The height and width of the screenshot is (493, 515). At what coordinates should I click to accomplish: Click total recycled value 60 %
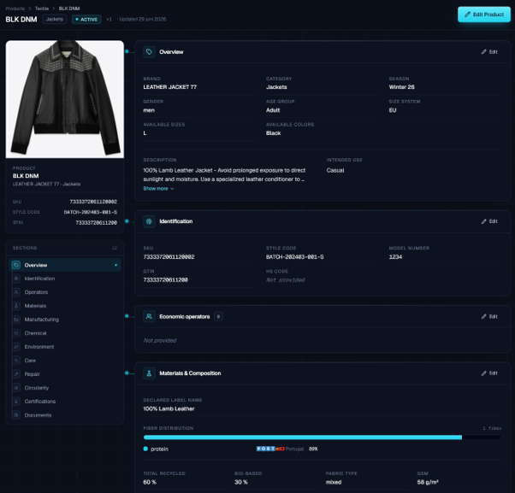tap(150, 482)
